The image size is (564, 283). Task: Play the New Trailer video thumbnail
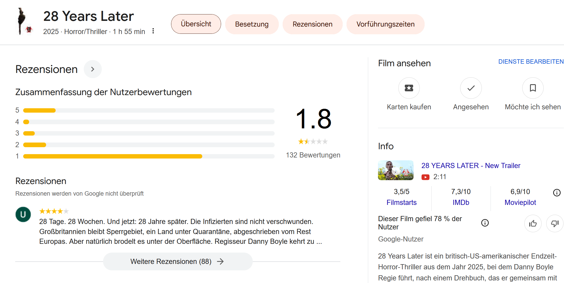(396, 170)
